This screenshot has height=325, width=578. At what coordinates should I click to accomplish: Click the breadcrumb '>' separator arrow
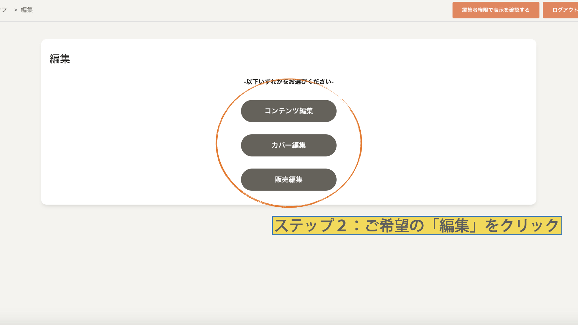[x=16, y=10]
